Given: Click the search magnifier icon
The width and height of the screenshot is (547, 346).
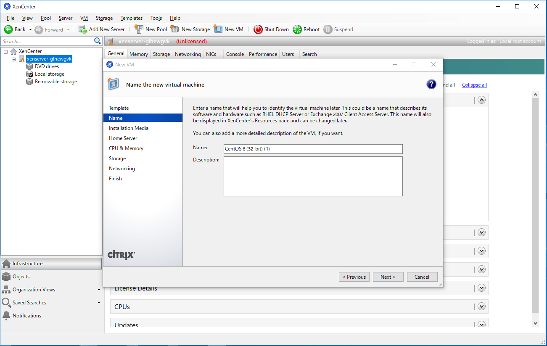Looking at the screenshot, I should [x=98, y=41].
